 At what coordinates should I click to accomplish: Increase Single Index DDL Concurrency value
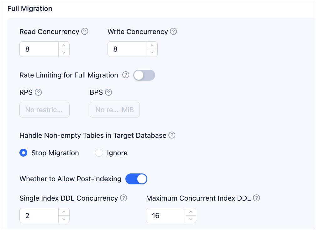pyautogui.click(x=64, y=212)
